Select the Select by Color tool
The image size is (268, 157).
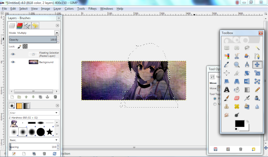pyautogui.click(x=227, y=56)
